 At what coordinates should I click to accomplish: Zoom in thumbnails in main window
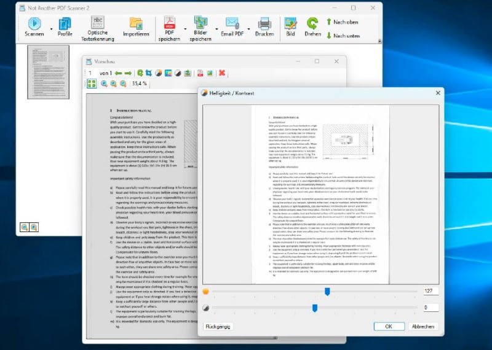pyautogui.click(x=34, y=227)
